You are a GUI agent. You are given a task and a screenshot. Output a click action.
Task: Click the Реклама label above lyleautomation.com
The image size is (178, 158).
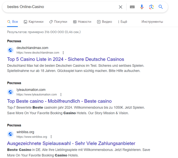tap(14, 83)
